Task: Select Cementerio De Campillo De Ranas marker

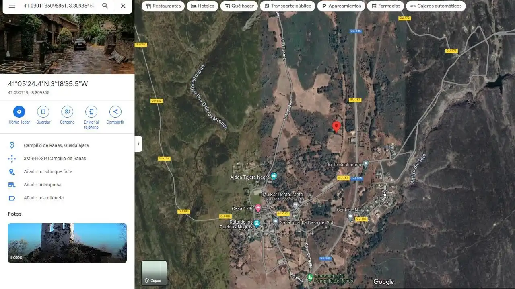Action: tap(310, 277)
